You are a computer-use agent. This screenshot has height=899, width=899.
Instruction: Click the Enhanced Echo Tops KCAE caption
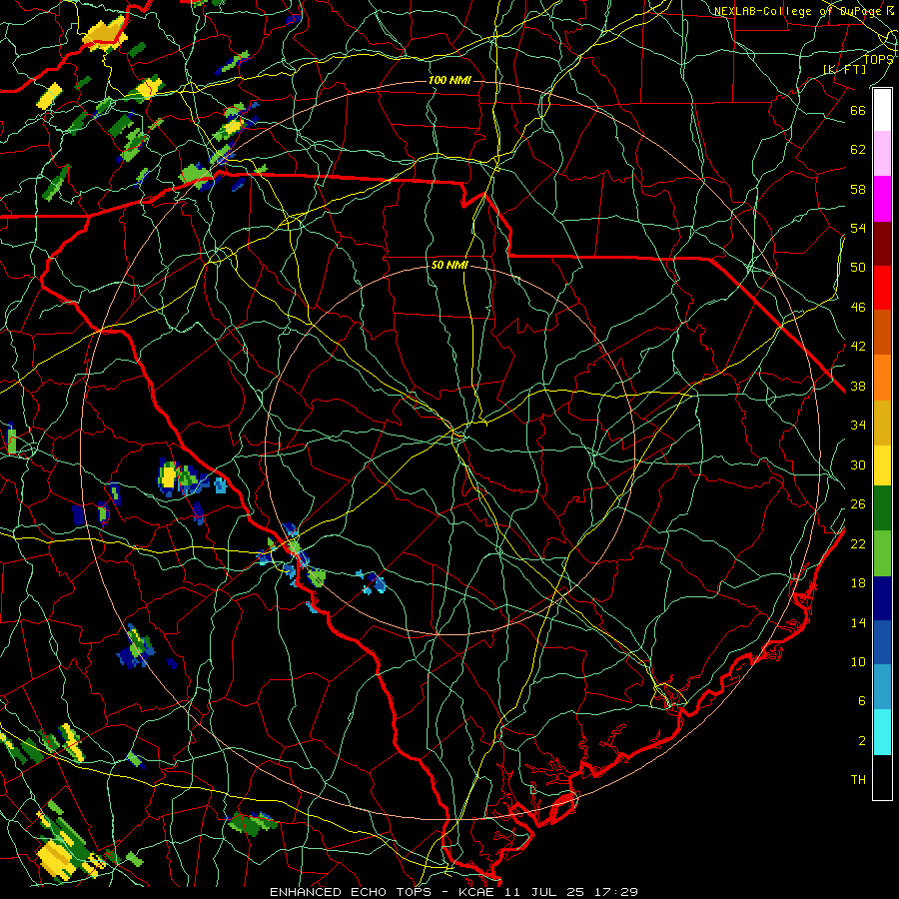(453, 892)
